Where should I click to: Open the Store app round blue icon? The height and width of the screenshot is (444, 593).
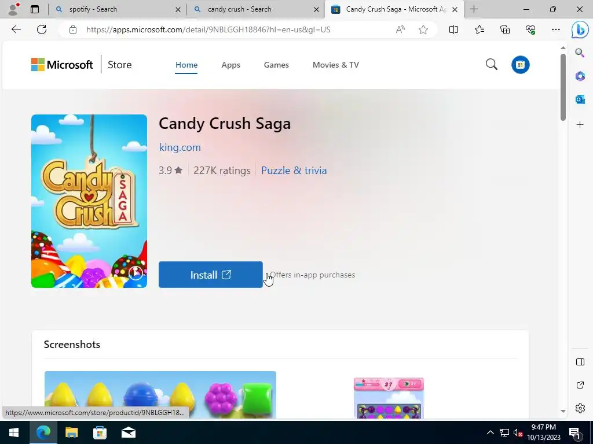(521, 65)
